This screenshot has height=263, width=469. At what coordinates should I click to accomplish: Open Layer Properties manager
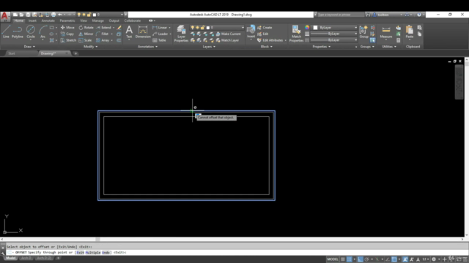click(181, 34)
